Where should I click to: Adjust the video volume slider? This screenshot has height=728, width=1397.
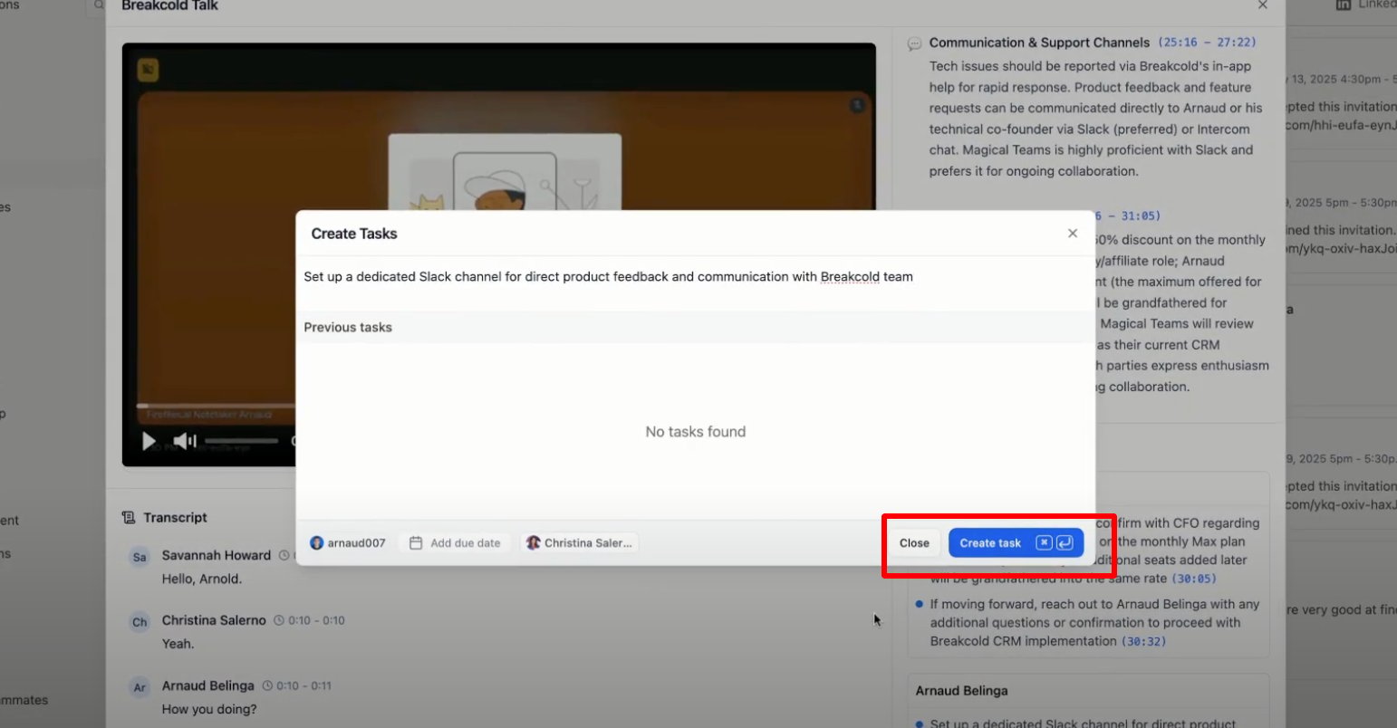[x=242, y=441]
